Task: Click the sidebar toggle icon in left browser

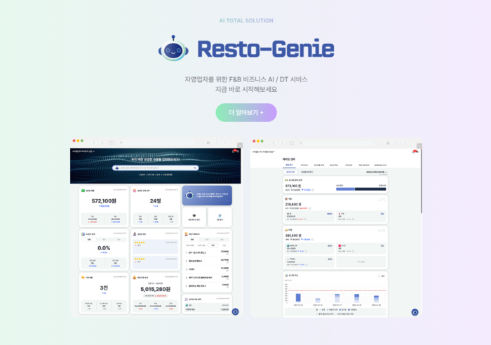Action: (112, 142)
